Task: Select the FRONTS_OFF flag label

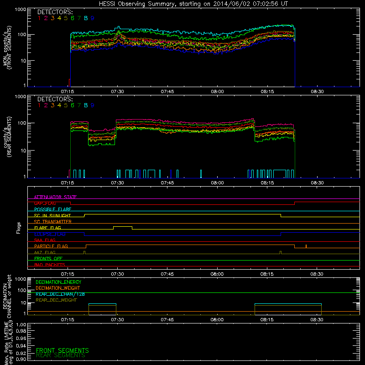Action: click(48, 258)
